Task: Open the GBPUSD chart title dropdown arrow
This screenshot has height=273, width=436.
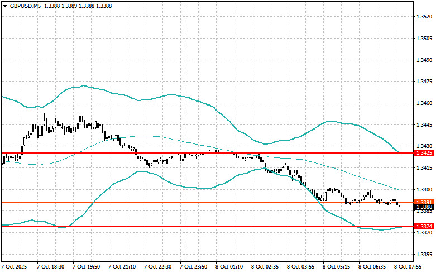Action: tap(5, 6)
